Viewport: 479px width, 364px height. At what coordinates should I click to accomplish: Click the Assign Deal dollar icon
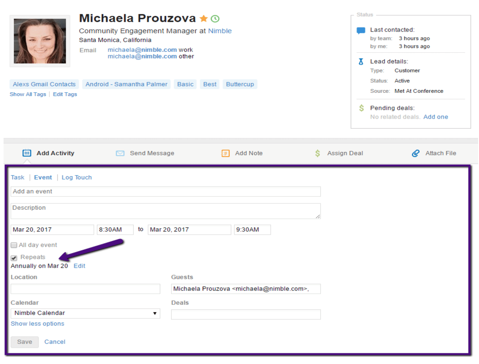[318, 153]
